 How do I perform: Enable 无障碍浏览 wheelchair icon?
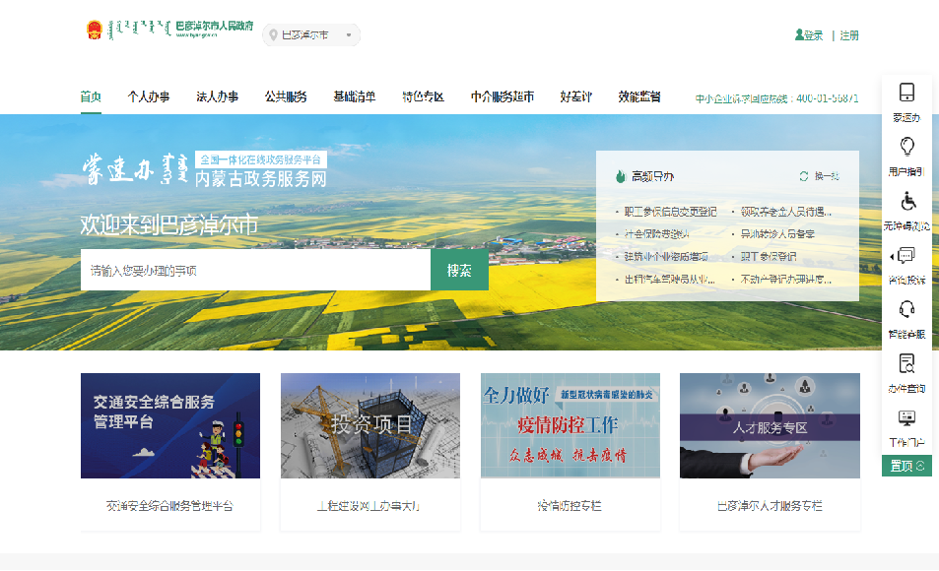click(x=907, y=201)
